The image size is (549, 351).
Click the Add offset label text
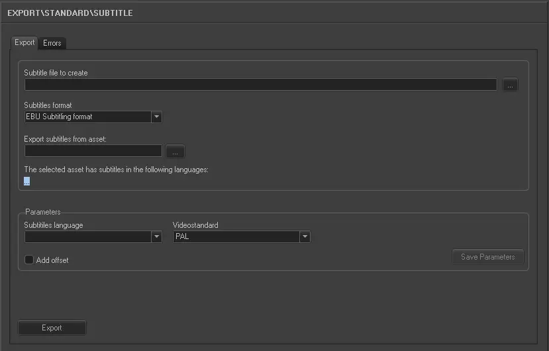point(52,260)
